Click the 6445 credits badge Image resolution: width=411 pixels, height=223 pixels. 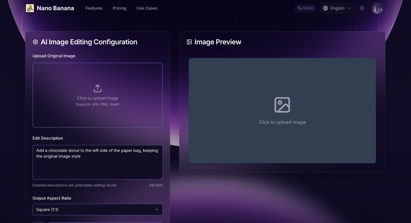(x=305, y=8)
